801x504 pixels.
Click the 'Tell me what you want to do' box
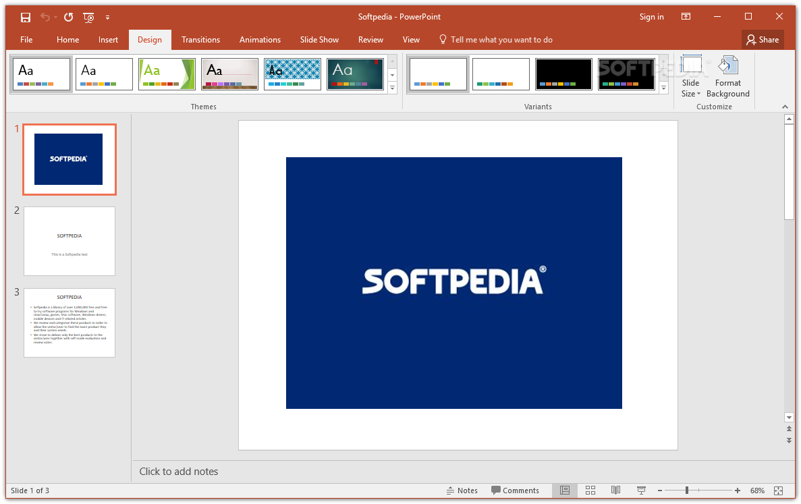click(495, 40)
